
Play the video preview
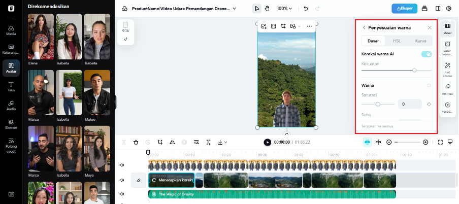pos(267,143)
